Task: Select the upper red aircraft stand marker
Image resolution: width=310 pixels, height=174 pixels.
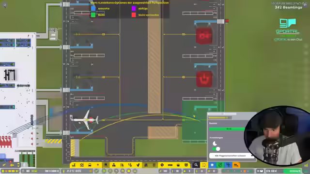Action: tap(204, 36)
